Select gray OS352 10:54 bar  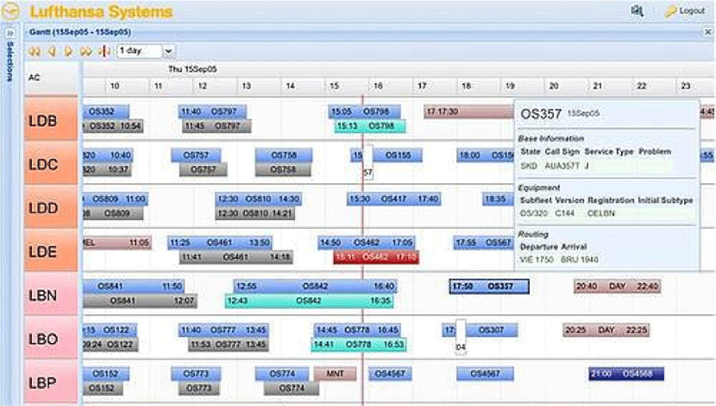click(113, 126)
